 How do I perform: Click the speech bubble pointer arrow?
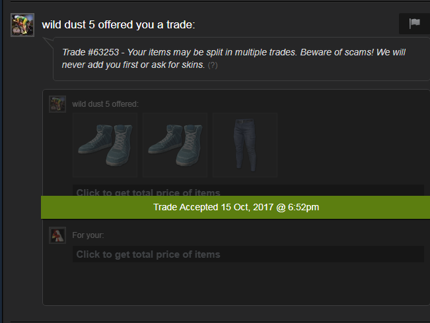coord(48,42)
